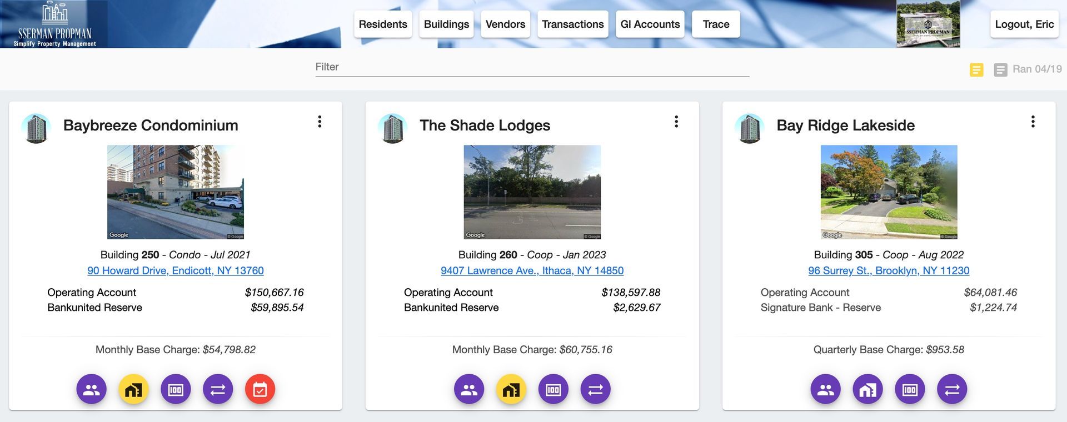Image resolution: width=1067 pixels, height=422 pixels.
Task: Click yellow building units icon for Baybreeze
Action: [133, 389]
